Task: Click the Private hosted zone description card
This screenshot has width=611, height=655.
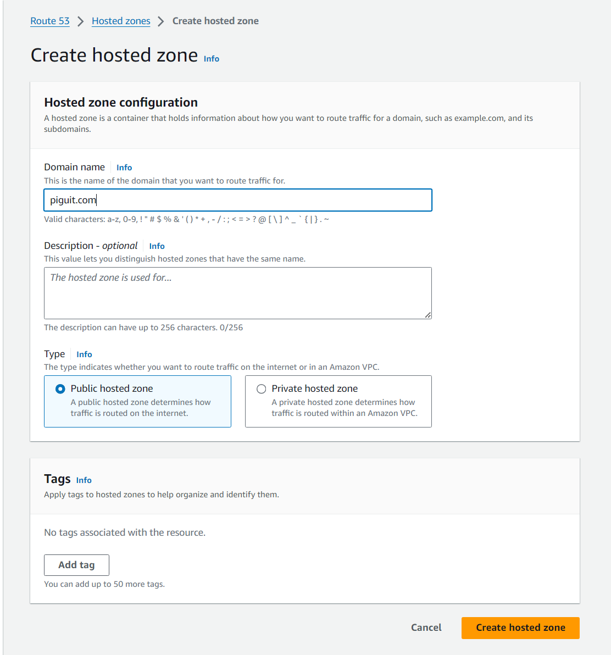Action: 338,402
